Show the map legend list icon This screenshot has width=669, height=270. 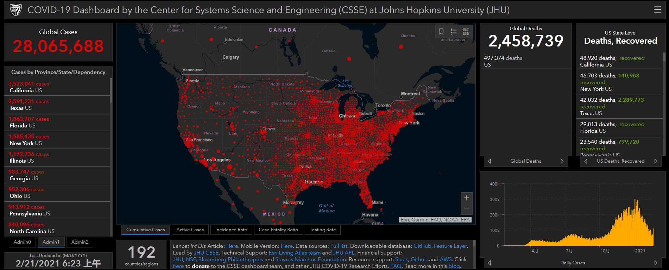[x=454, y=32]
